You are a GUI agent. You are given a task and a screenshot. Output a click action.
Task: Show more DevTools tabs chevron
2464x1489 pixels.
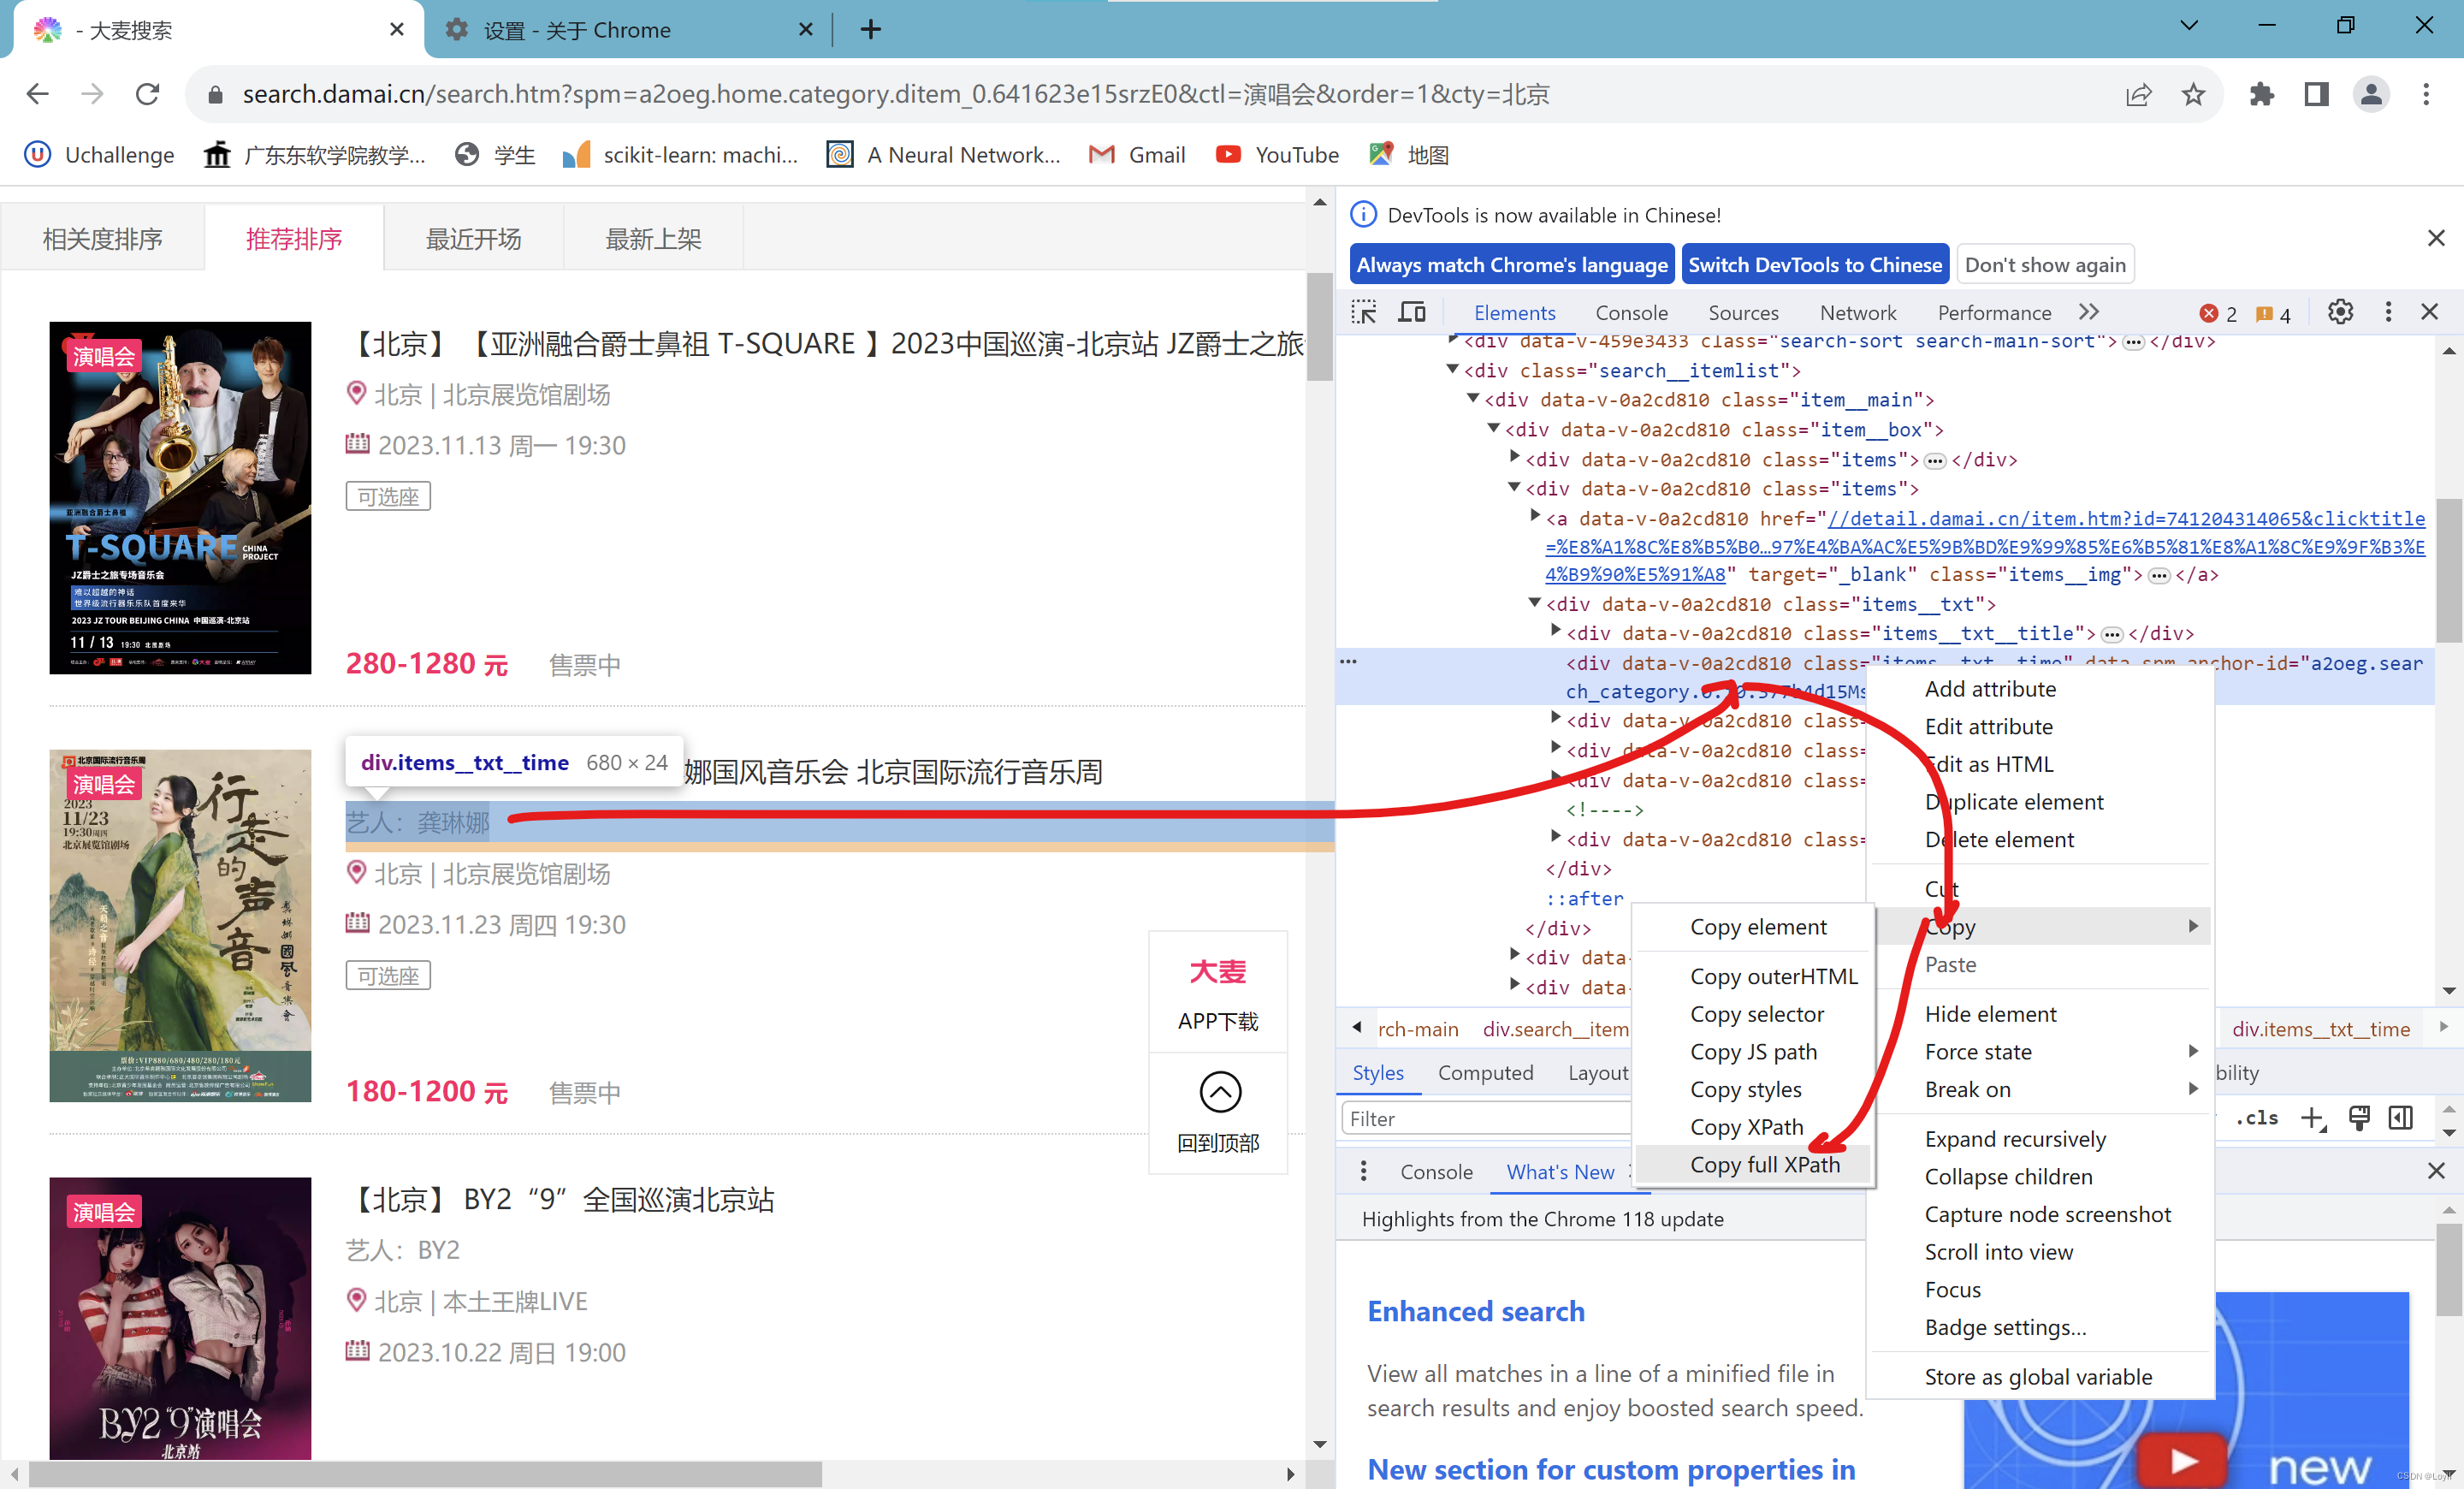click(2089, 312)
